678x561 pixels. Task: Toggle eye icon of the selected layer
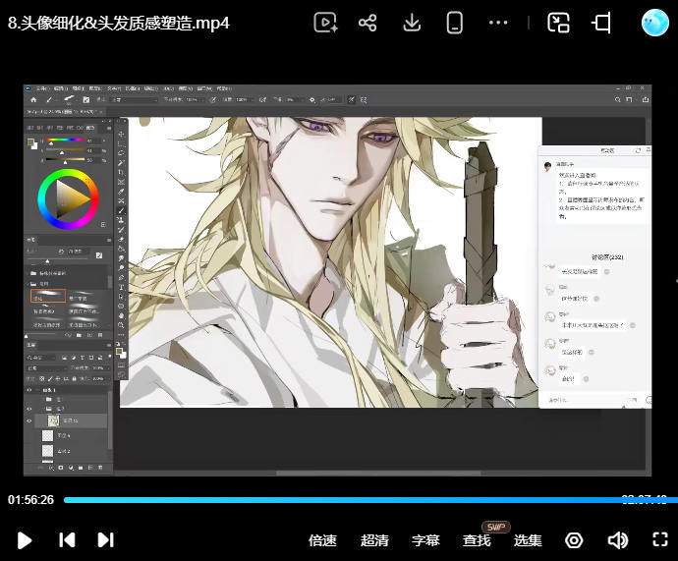click(29, 421)
